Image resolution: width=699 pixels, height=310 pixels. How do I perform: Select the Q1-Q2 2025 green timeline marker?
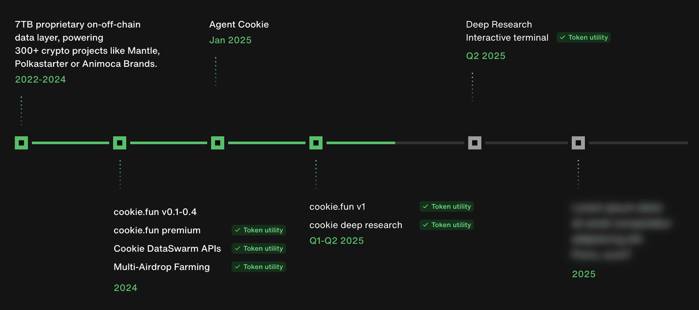point(316,143)
